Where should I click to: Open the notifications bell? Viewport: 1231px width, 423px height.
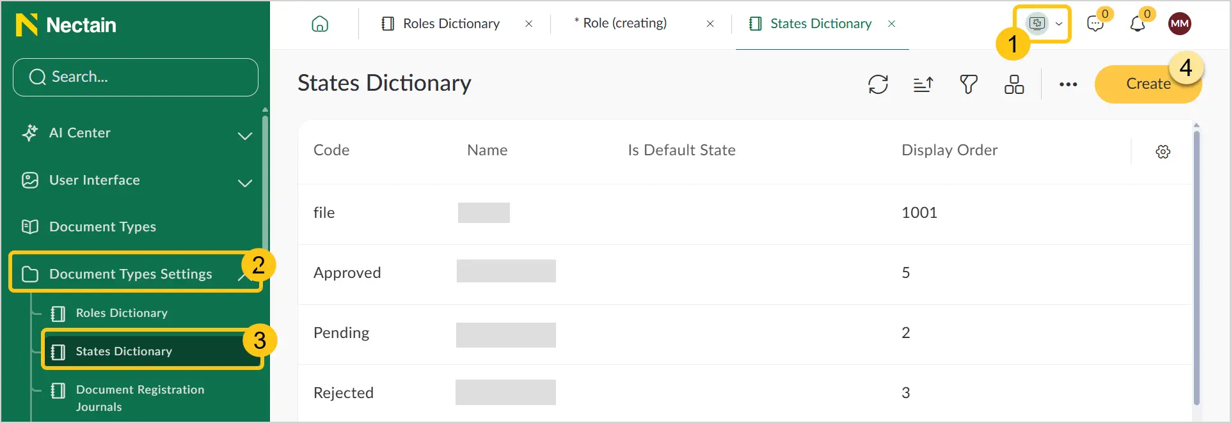1138,24
